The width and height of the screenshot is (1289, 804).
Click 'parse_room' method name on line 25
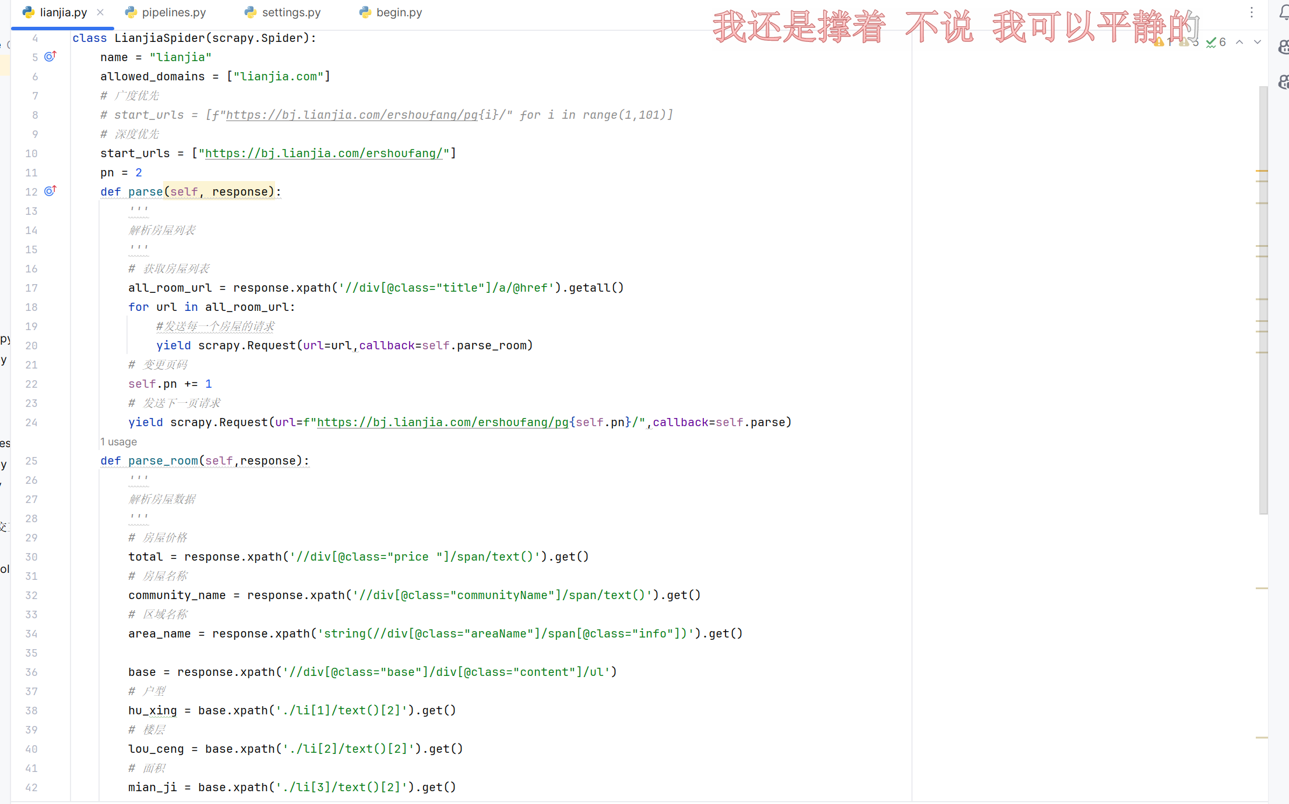pyautogui.click(x=163, y=461)
